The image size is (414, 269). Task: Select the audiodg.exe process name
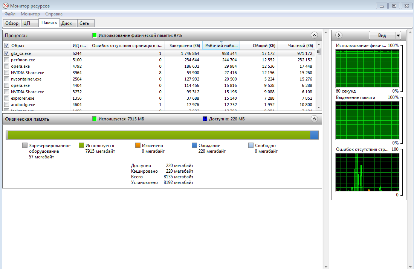tap(23, 105)
